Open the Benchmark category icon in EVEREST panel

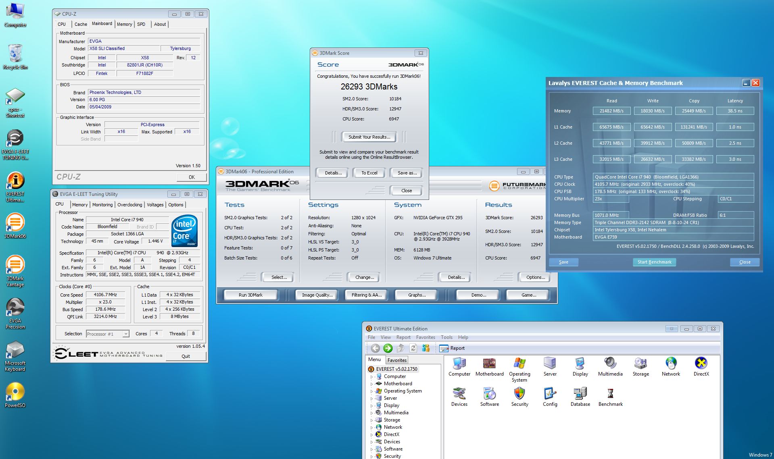coord(610,397)
